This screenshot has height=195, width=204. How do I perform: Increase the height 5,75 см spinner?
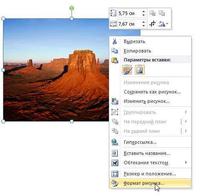pyautogui.click(x=143, y=12)
